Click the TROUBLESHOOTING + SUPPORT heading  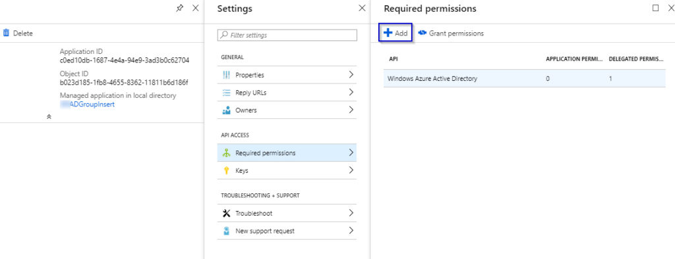[260, 195]
